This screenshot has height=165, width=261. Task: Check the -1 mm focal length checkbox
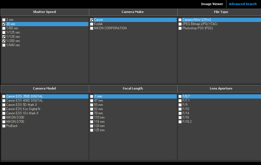click(92, 96)
